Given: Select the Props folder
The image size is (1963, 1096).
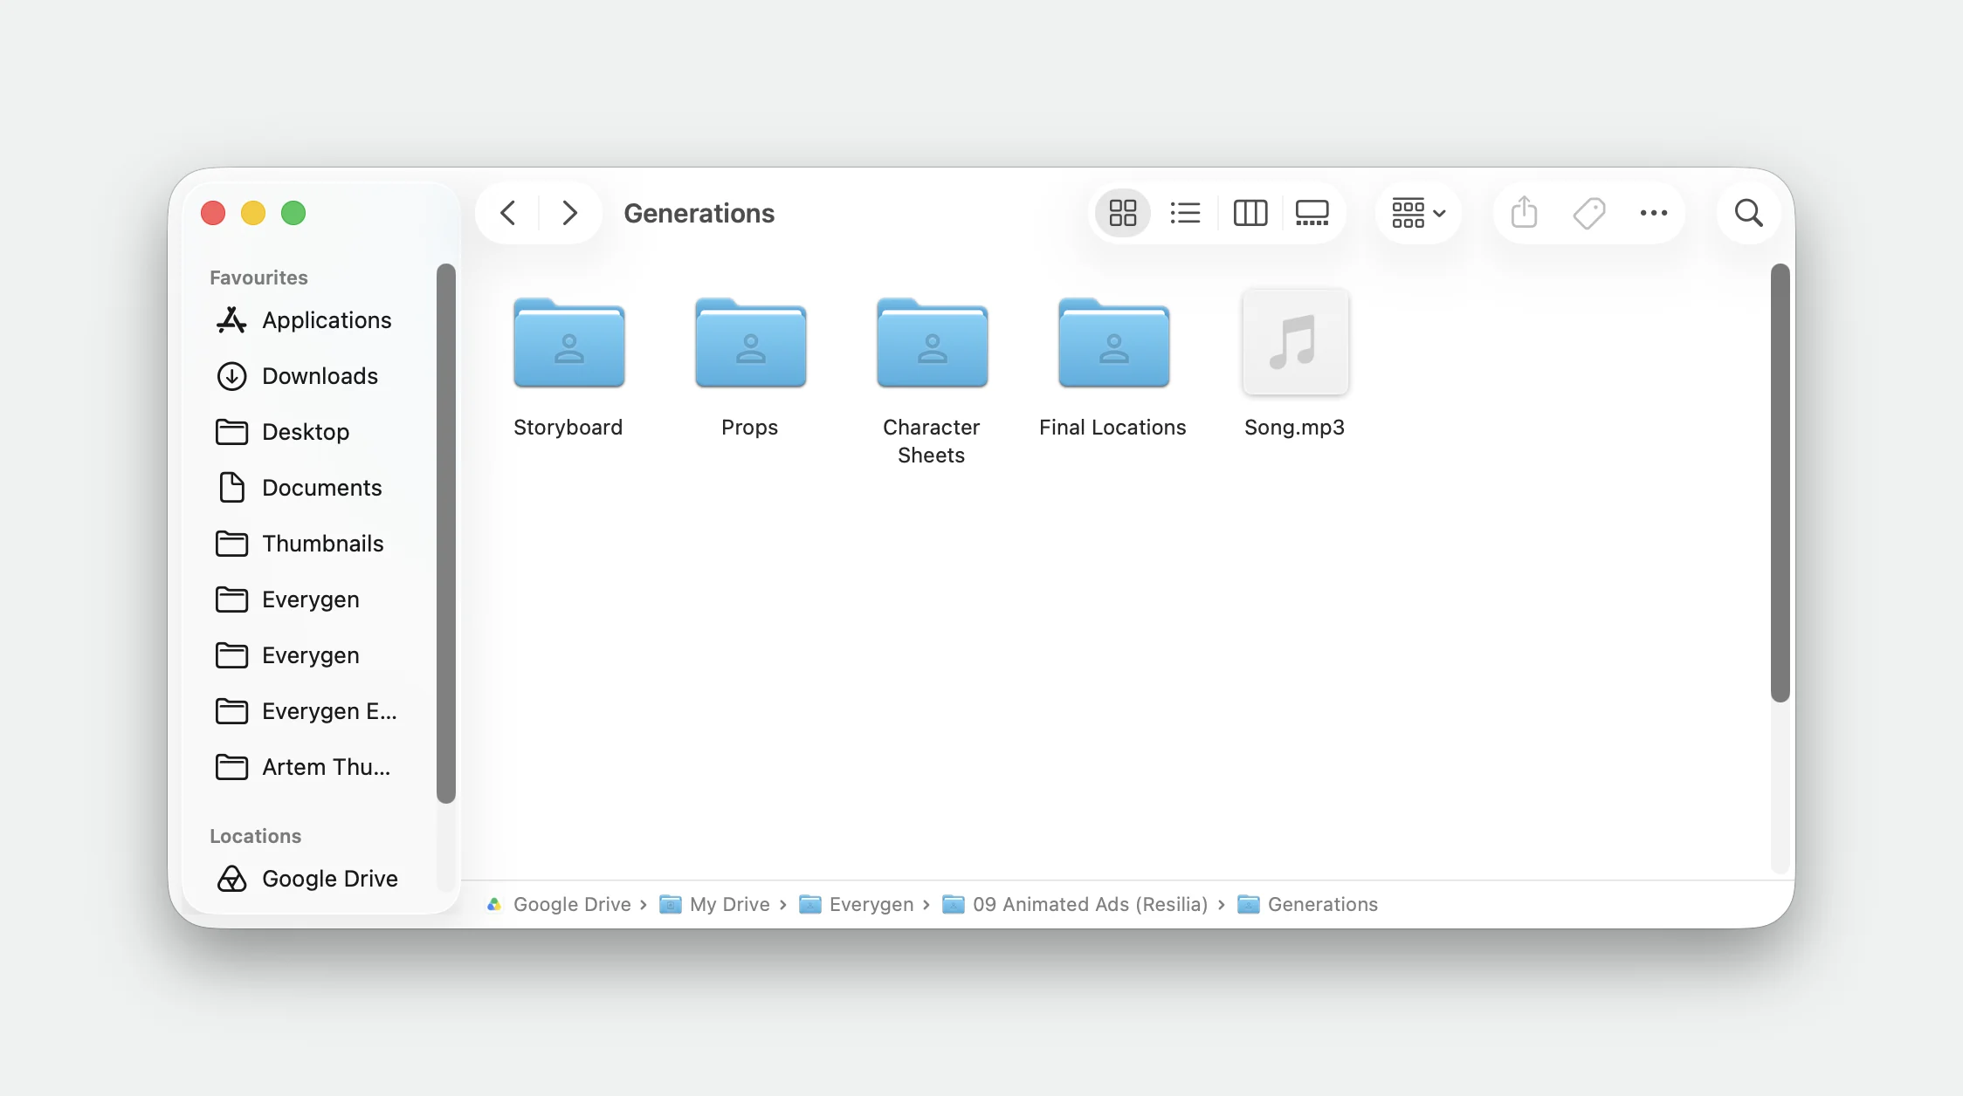Looking at the screenshot, I should [750, 342].
